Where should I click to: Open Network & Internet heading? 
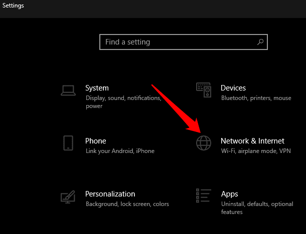(x=252, y=141)
